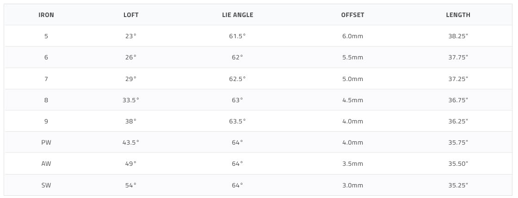This screenshot has height=198, width=518.
Task: Select the PW iron row label
Action: tap(46, 143)
